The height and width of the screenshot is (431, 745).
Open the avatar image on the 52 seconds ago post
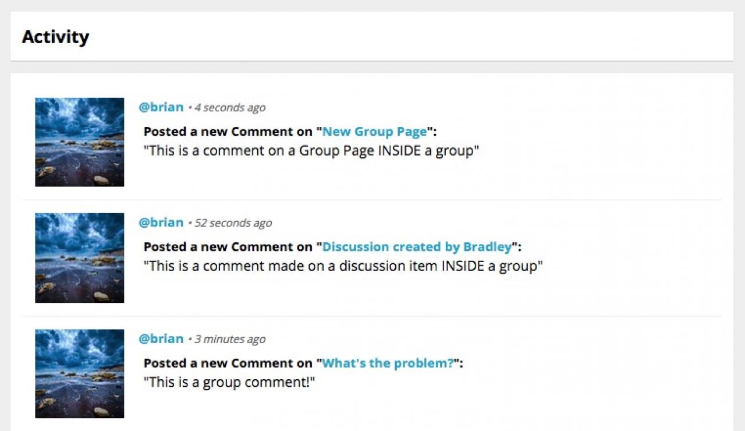pos(79,257)
